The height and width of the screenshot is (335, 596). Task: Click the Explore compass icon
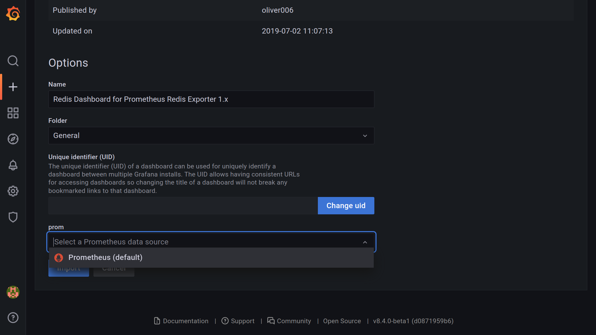pyautogui.click(x=13, y=139)
